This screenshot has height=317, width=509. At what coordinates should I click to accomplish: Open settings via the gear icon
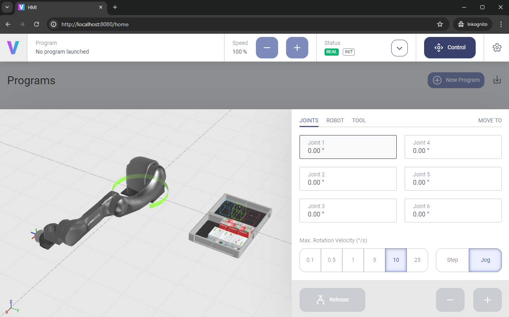pyautogui.click(x=497, y=48)
